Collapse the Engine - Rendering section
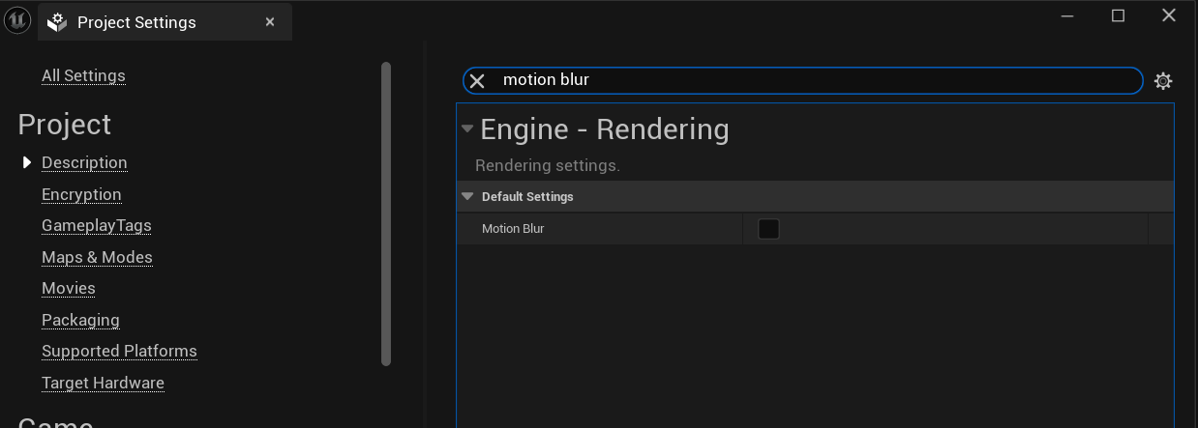This screenshot has width=1198, height=428. coord(467,128)
